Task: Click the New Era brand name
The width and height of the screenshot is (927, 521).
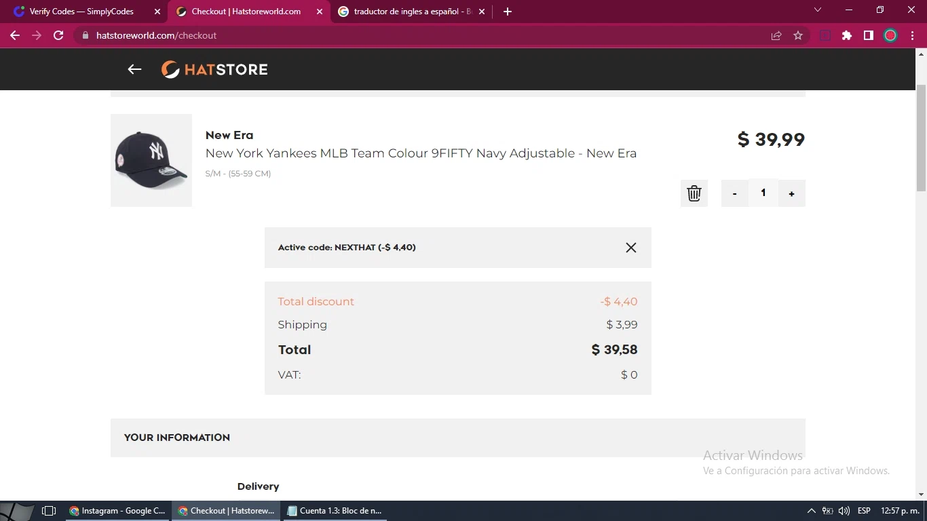Action: point(229,135)
